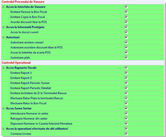Uncheck Acces Rapoarte Fiscale checkbox
Screen dimensions: 166x137
tap(126, 68)
